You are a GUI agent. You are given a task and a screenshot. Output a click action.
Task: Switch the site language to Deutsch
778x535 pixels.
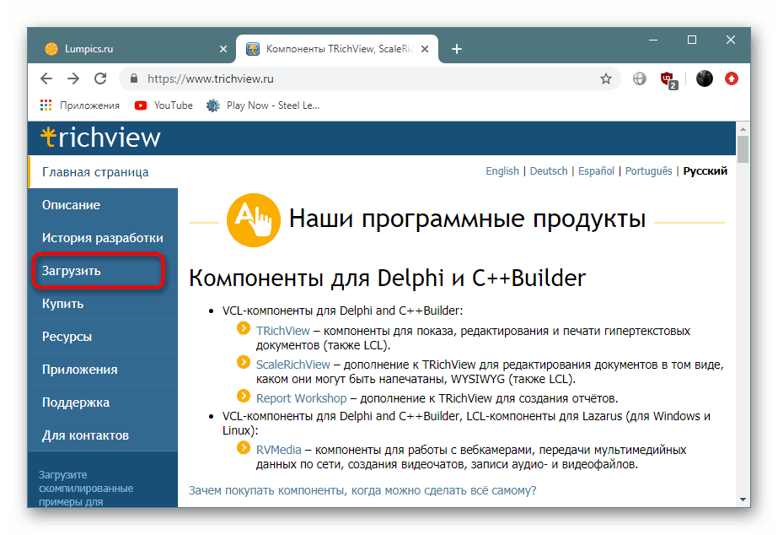pyautogui.click(x=548, y=171)
